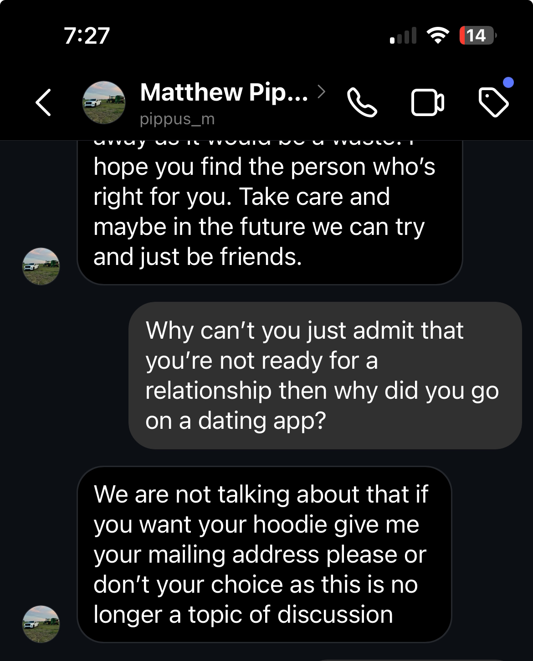Tap the back arrow
The height and width of the screenshot is (661, 533).
(x=44, y=102)
